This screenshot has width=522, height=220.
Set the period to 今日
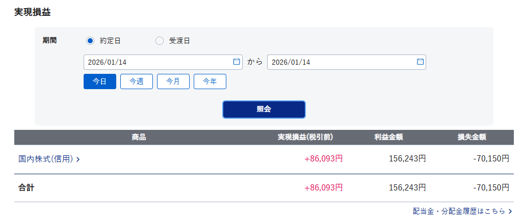(100, 81)
